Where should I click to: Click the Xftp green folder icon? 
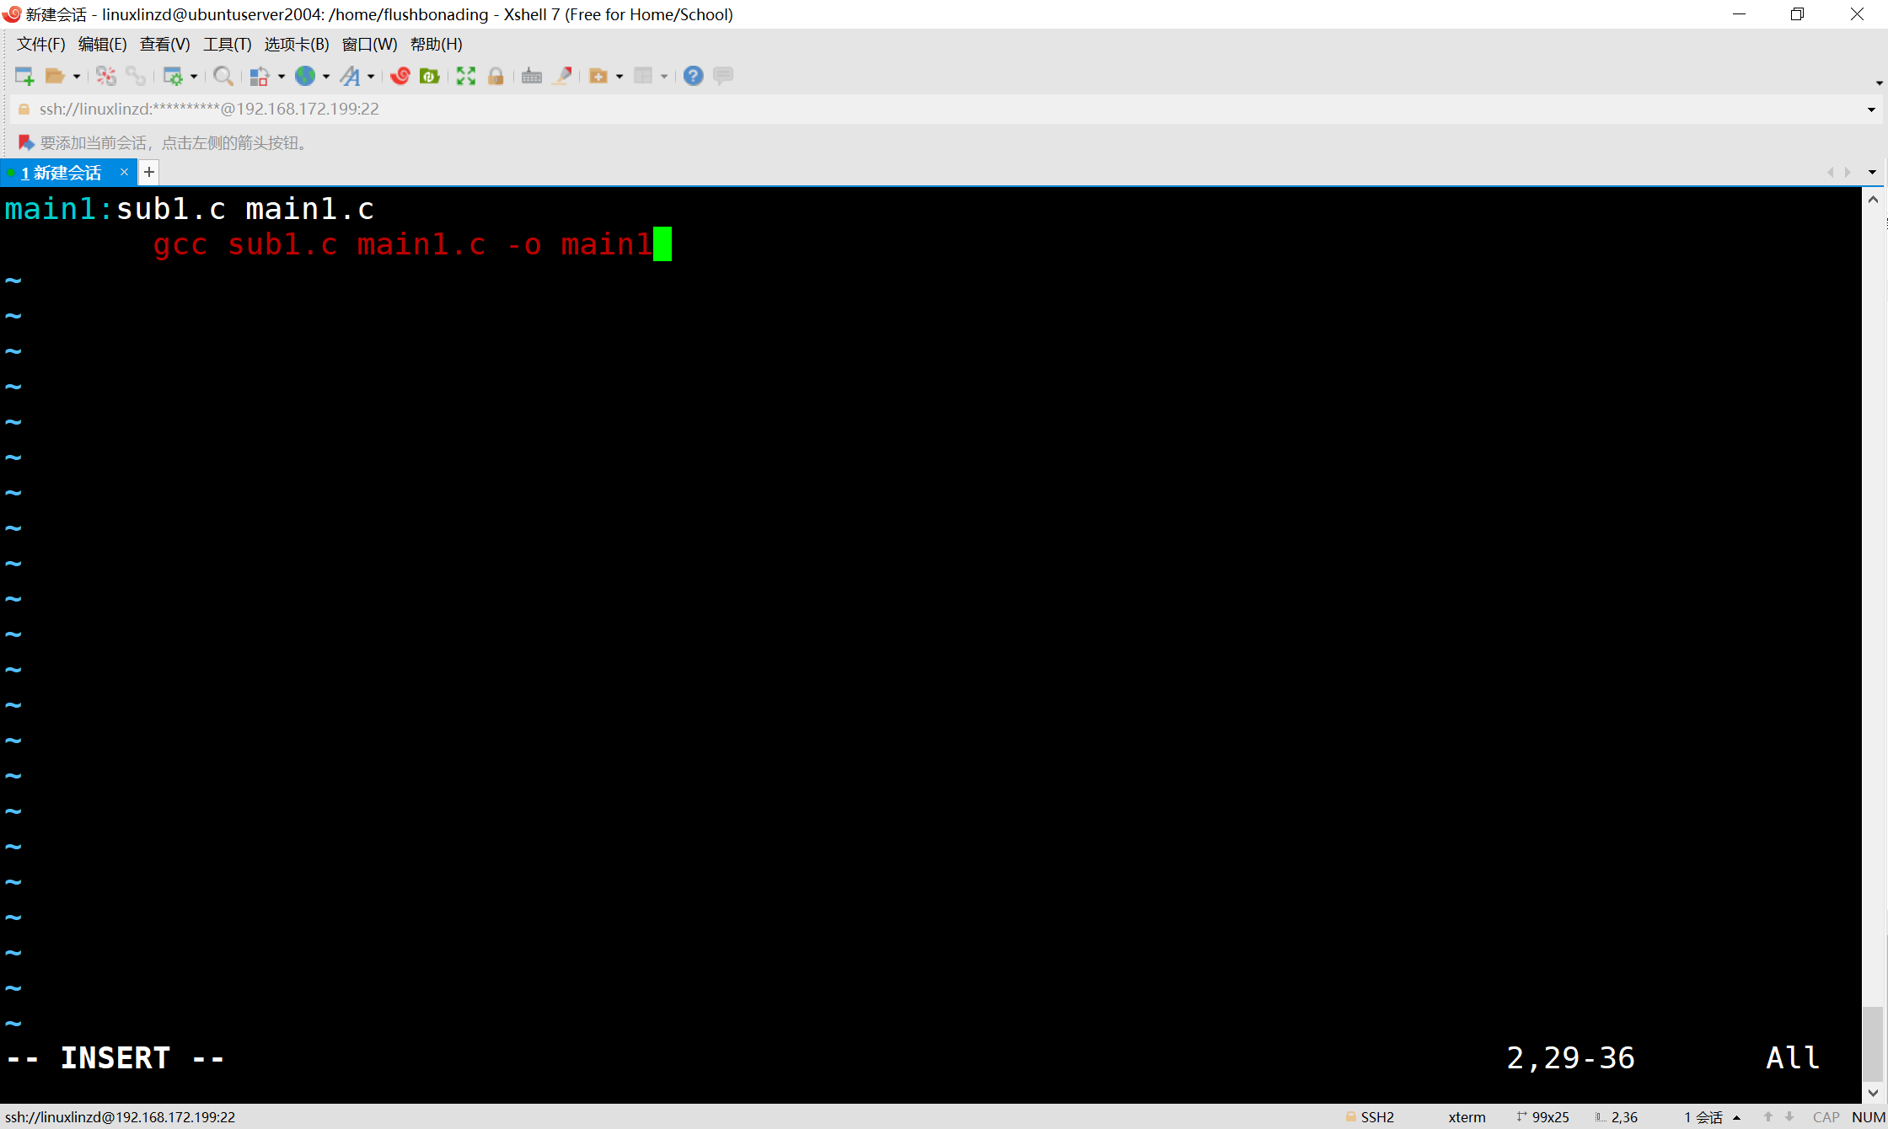[430, 76]
